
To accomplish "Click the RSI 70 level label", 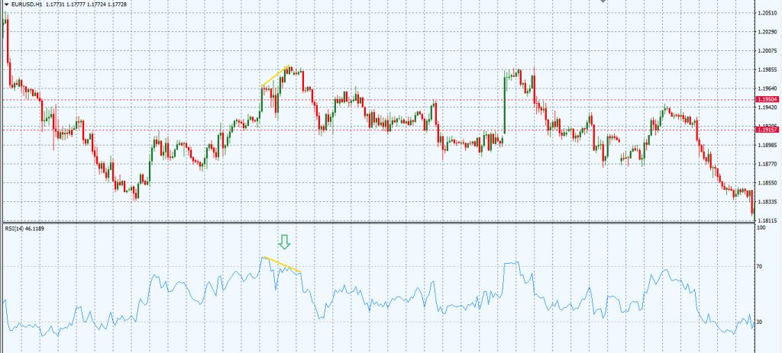I will [x=759, y=267].
